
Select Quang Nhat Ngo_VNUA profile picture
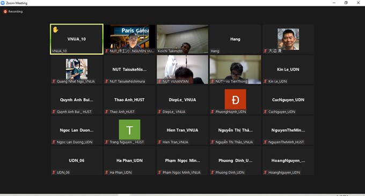pos(77,69)
